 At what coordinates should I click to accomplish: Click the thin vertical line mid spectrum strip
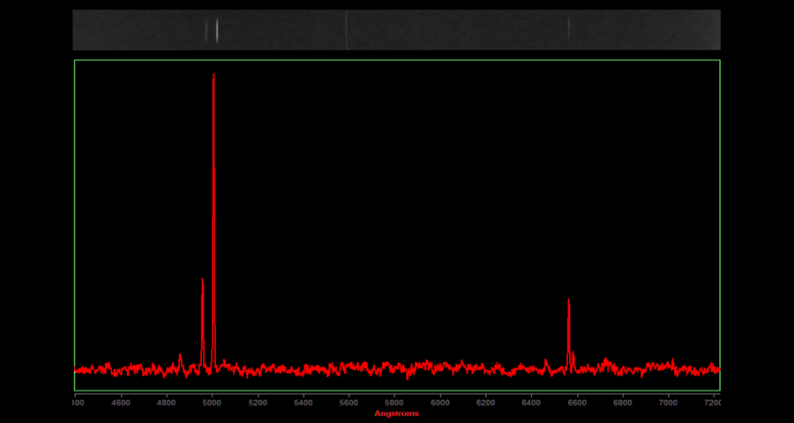click(x=347, y=30)
